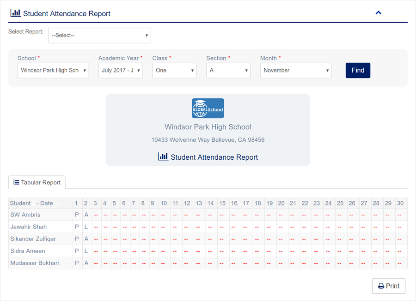Open the Month dropdown showing November

coord(296,71)
